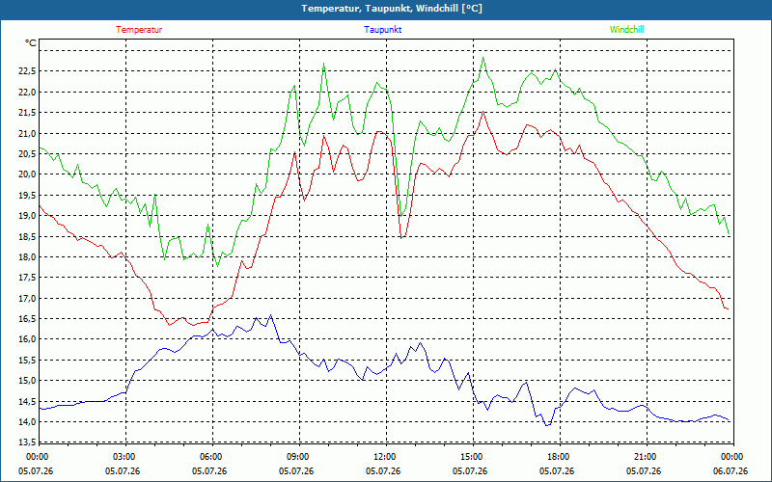The height and width of the screenshot is (482, 772).
Task: Click the 21,5 y-axis value label
Action: point(27,113)
